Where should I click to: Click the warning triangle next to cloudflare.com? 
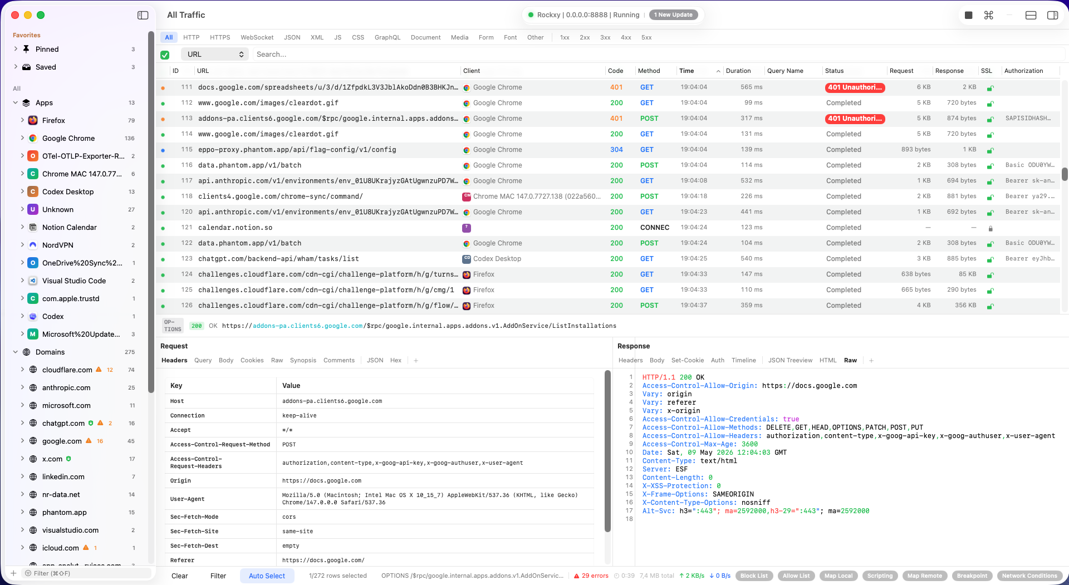point(99,370)
